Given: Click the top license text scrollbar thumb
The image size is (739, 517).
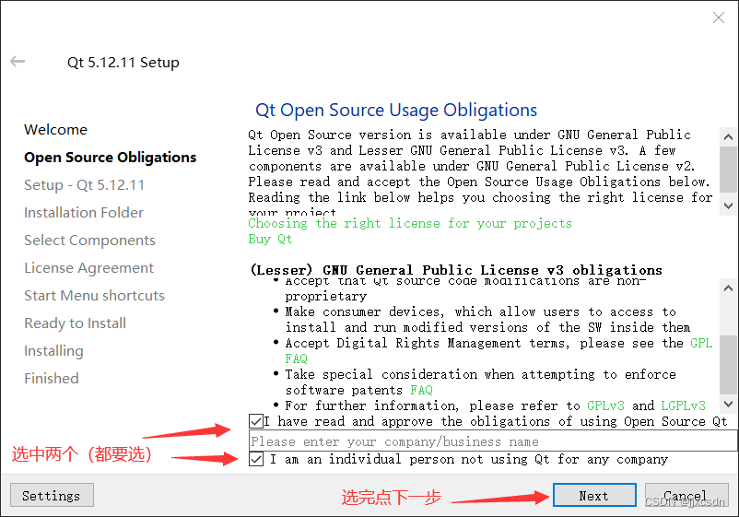Looking at the screenshot, I should click(x=728, y=170).
